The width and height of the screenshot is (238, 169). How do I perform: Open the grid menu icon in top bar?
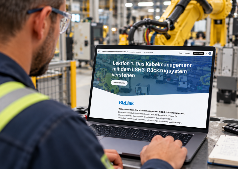click(x=99, y=51)
